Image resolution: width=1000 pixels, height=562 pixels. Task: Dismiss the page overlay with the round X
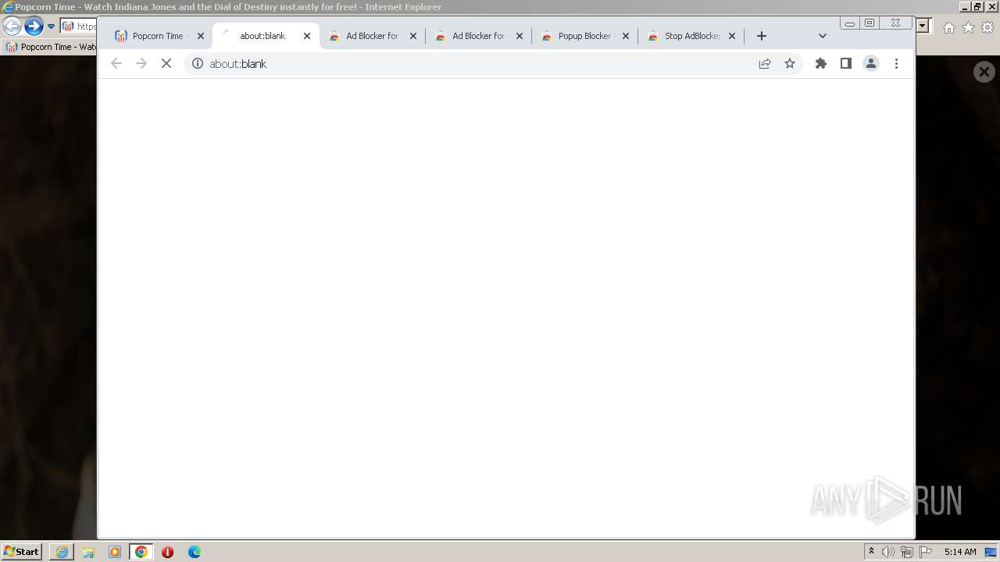click(984, 72)
